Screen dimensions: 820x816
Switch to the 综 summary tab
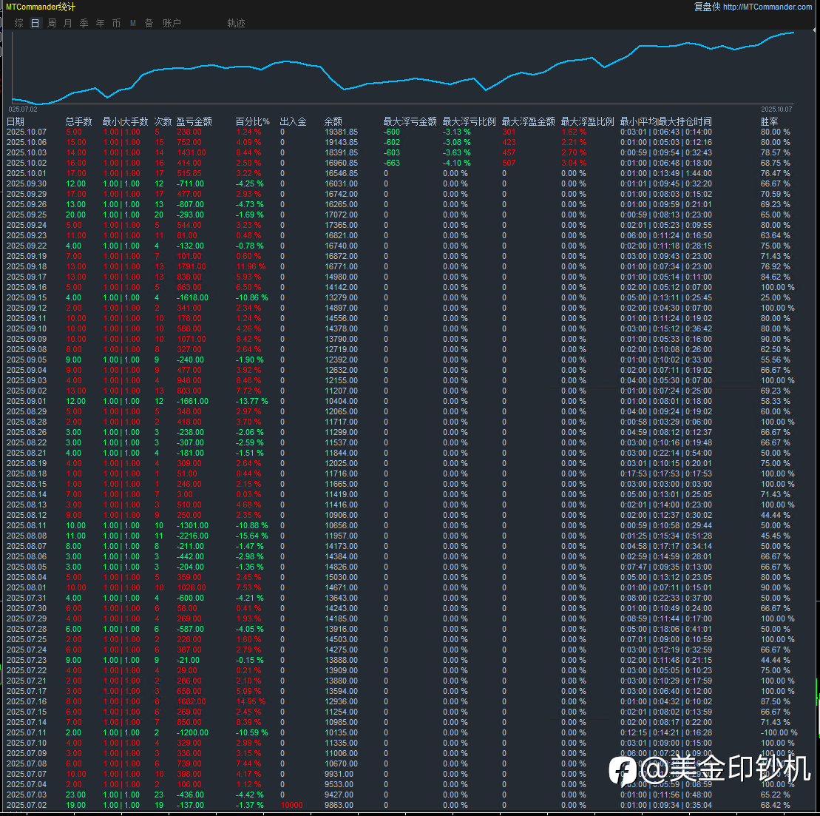tap(18, 23)
